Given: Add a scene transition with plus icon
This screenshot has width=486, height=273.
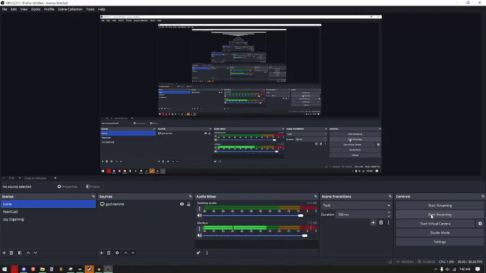Looking at the screenshot, I should coord(373,222).
